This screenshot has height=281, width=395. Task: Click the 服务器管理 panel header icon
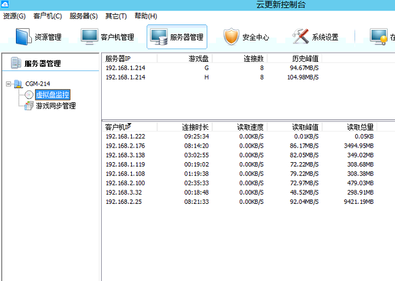16,63
